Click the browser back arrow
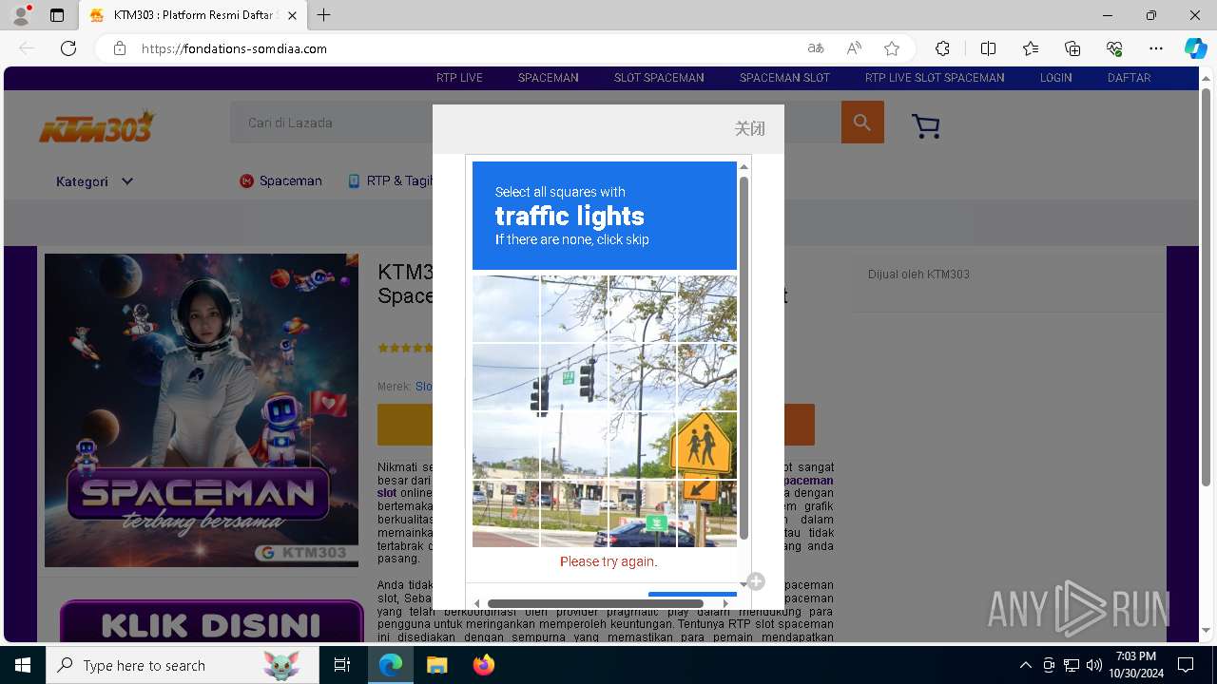The height and width of the screenshot is (684, 1217). click(x=27, y=48)
